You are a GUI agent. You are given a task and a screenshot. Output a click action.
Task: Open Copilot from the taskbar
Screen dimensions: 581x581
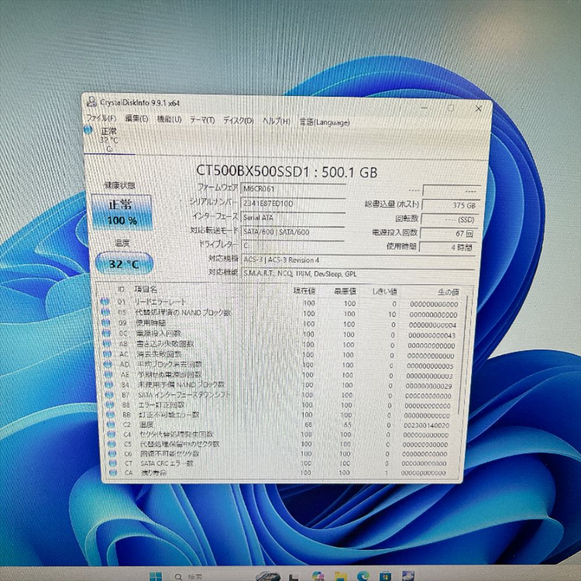(318, 576)
